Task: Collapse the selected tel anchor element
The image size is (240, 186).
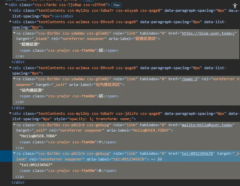Action: 14,153
